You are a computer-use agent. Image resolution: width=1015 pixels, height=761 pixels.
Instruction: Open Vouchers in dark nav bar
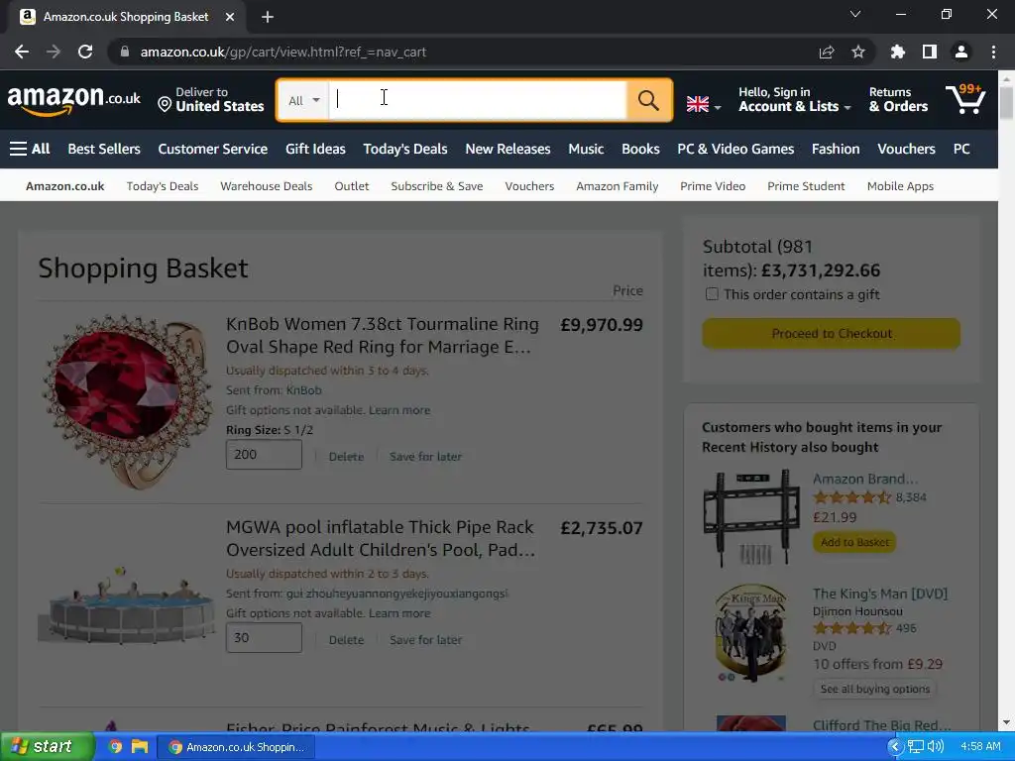[906, 149]
